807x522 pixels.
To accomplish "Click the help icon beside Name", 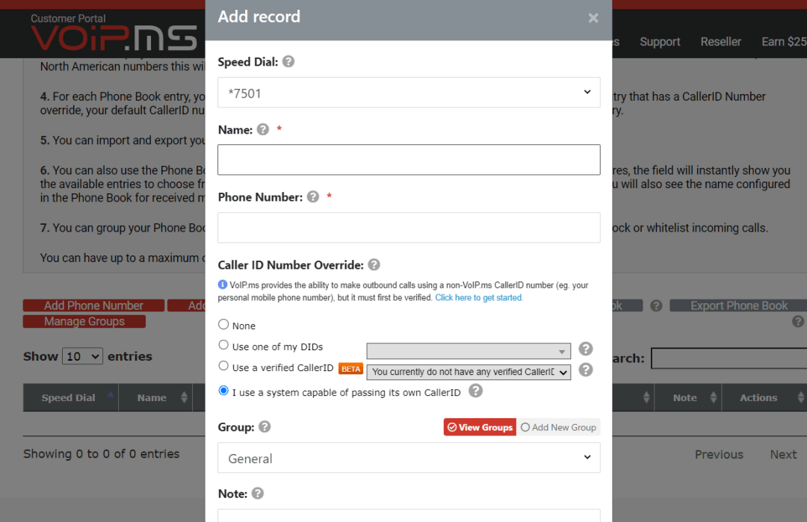I will point(262,129).
